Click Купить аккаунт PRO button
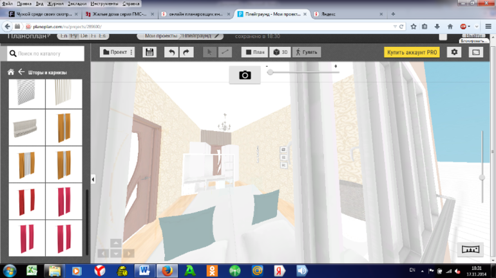The image size is (496, 278). click(x=412, y=52)
